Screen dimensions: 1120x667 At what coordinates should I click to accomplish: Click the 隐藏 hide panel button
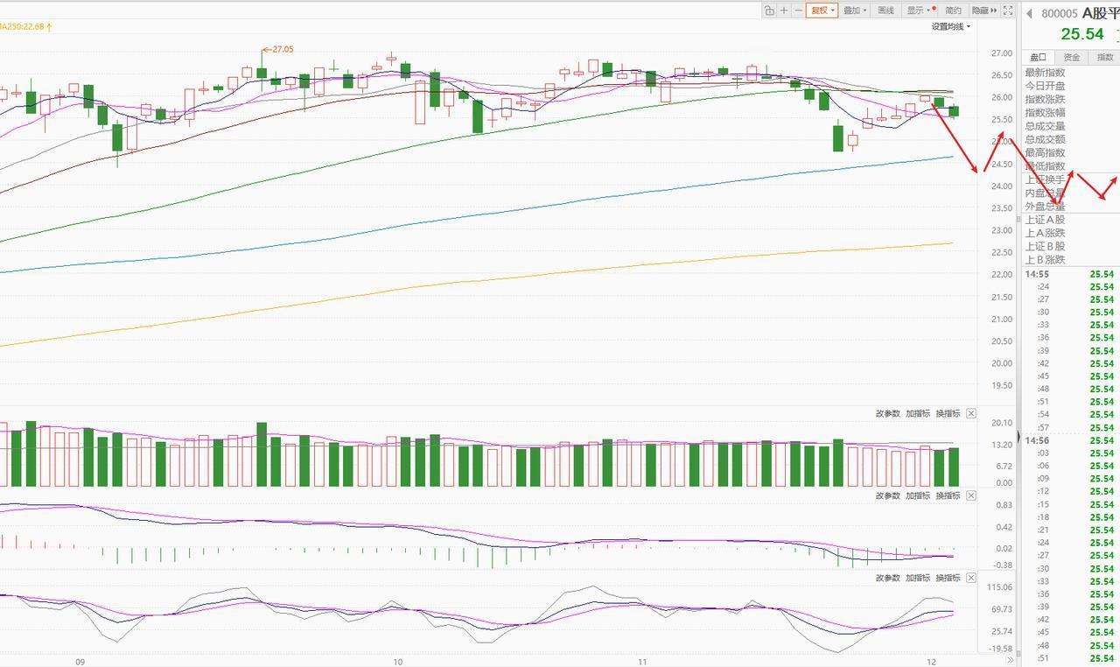click(x=984, y=11)
